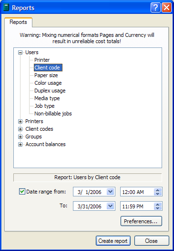
Task: Choose the Paper size report
Action: coord(46,75)
